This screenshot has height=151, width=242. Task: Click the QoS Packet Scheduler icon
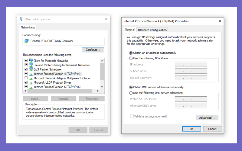click(31, 69)
